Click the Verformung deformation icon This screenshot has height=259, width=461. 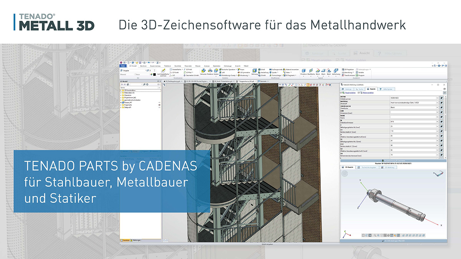[336, 71]
